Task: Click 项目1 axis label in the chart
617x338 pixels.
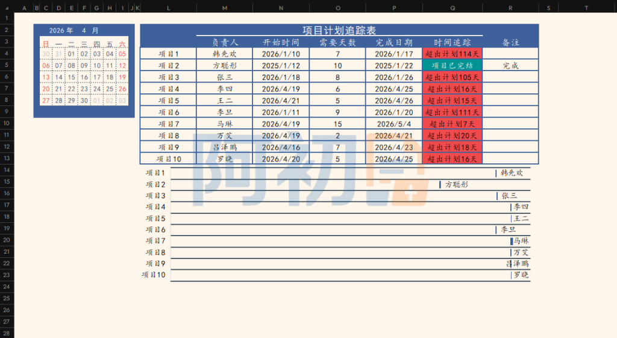Action: (x=155, y=173)
